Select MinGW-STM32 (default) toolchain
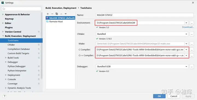 [x=60, y=18]
